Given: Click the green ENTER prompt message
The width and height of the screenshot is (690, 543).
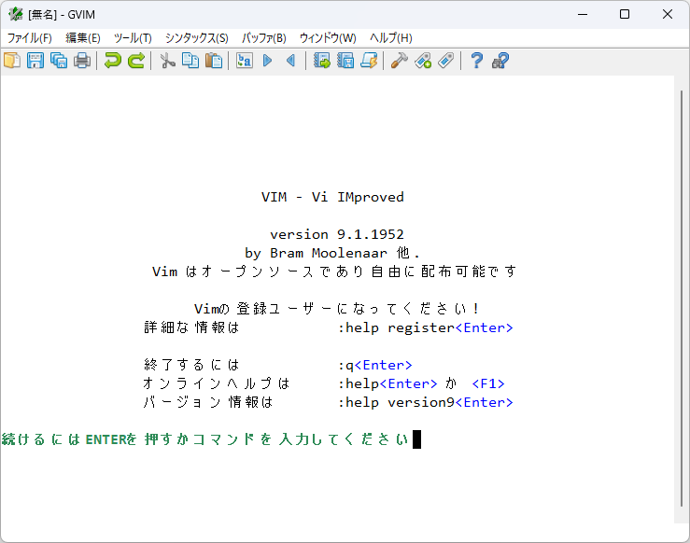Looking at the screenshot, I should click(205, 439).
